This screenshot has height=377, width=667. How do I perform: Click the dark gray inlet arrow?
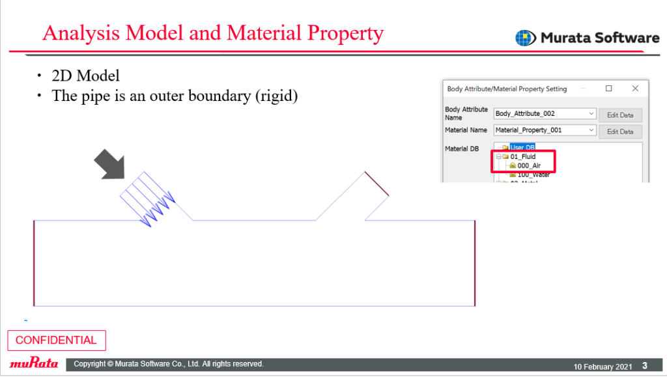click(109, 164)
